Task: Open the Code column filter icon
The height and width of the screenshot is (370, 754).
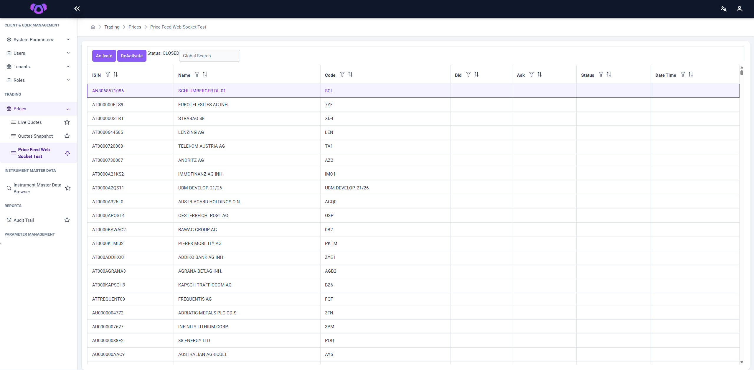Action: 342,75
